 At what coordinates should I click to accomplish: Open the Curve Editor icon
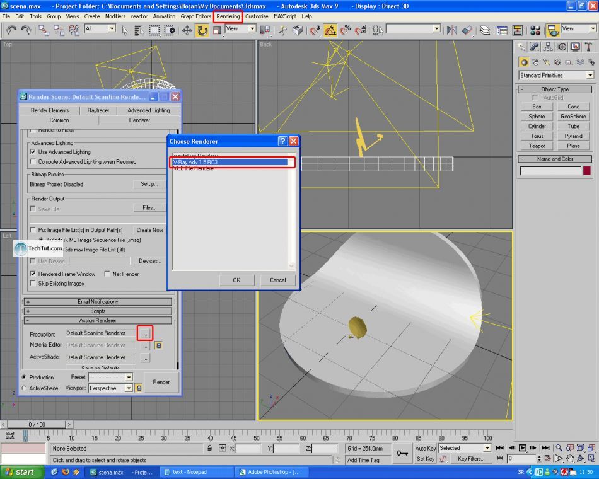(x=502, y=30)
